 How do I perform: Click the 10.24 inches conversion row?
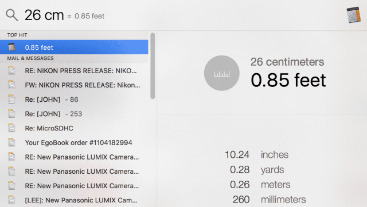pos(256,155)
